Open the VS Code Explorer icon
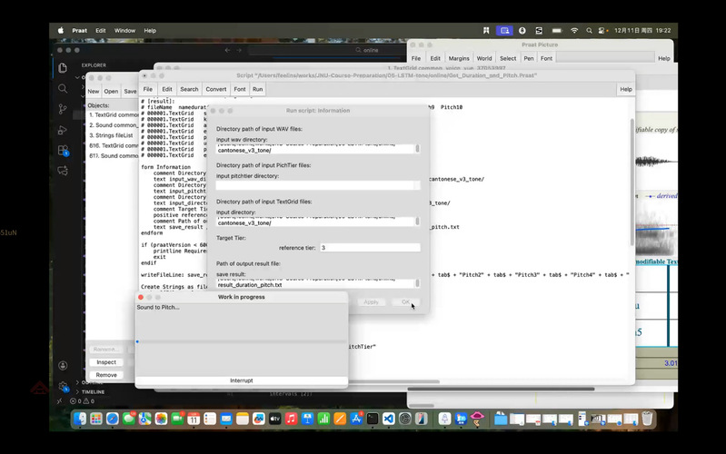Screen dimensions: 726x454 point(63,68)
